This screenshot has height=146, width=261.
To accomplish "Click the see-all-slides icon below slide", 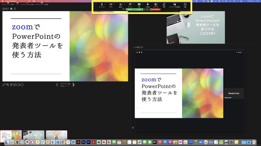I will point(11,85).
